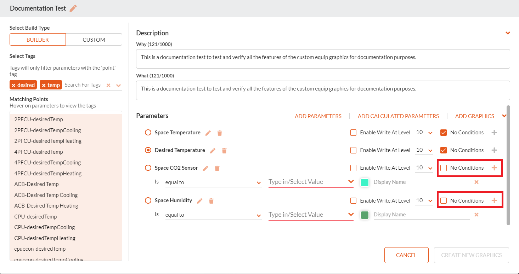Click trash icon for Space CO2 Sensor
This screenshot has height=274, width=519.
(217, 168)
